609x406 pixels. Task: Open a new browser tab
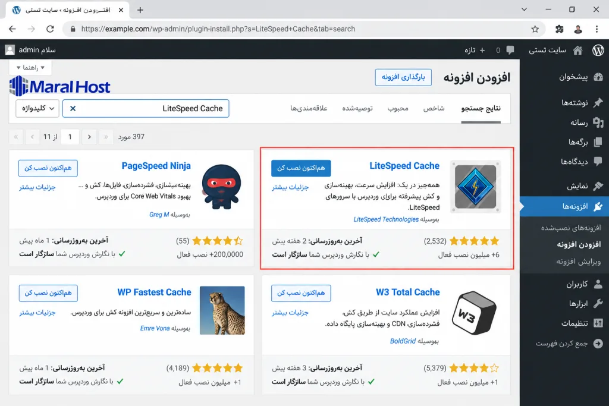coord(140,10)
